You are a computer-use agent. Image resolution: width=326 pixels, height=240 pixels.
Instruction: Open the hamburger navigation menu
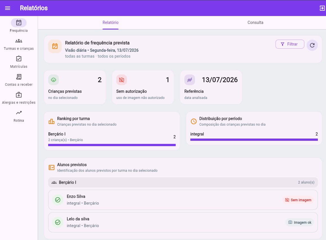pos(8,8)
